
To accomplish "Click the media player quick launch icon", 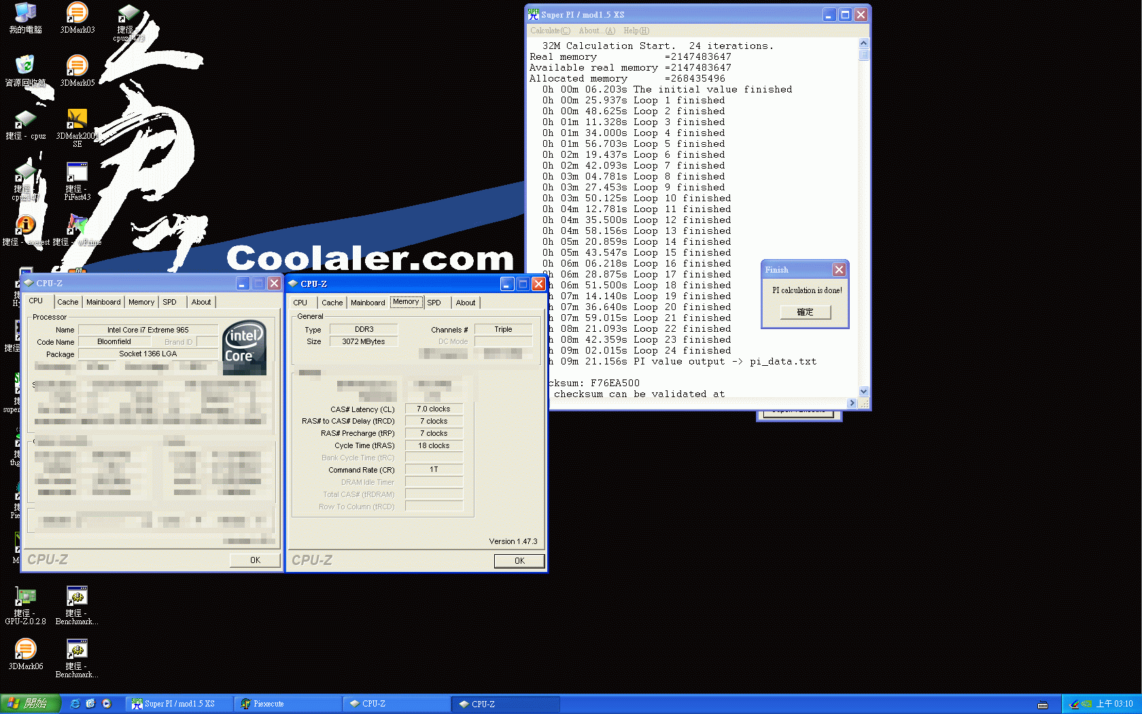I will point(107,704).
